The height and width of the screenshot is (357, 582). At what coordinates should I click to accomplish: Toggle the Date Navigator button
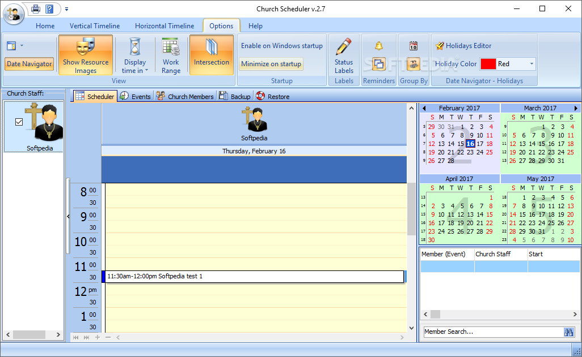tap(29, 64)
